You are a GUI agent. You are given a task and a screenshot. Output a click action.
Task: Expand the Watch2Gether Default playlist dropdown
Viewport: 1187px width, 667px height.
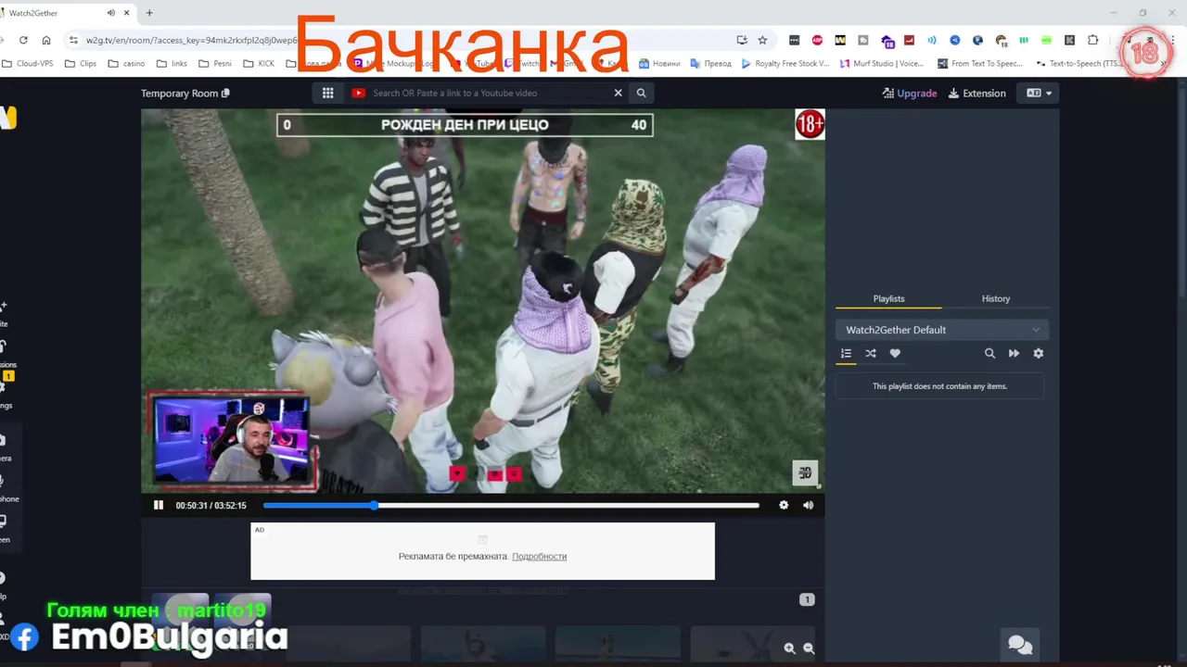[x=942, y=330]
